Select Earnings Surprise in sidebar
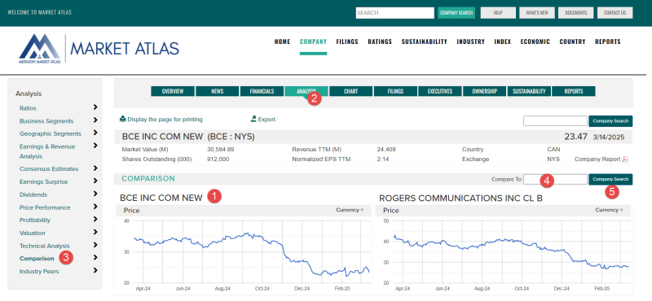This screenshot has width=652, height=301. pyautogui.click(x=44, y=182)
